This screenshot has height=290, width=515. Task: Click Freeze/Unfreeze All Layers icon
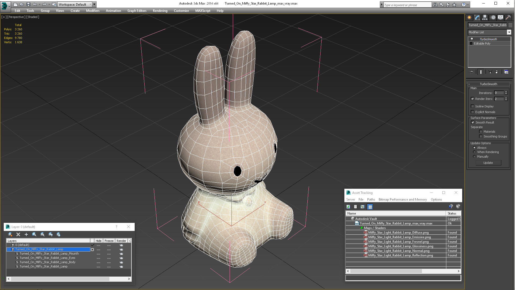point(58,234)
